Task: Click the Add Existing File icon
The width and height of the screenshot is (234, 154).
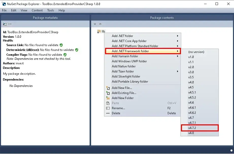Action: point(108,93)
